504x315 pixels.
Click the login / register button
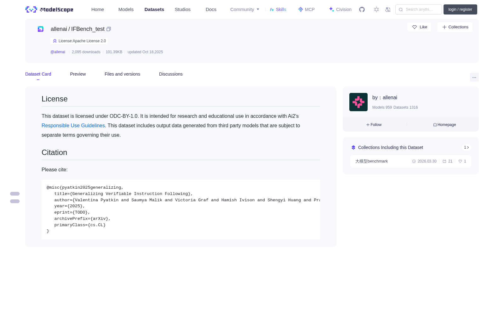coord(460,9)
